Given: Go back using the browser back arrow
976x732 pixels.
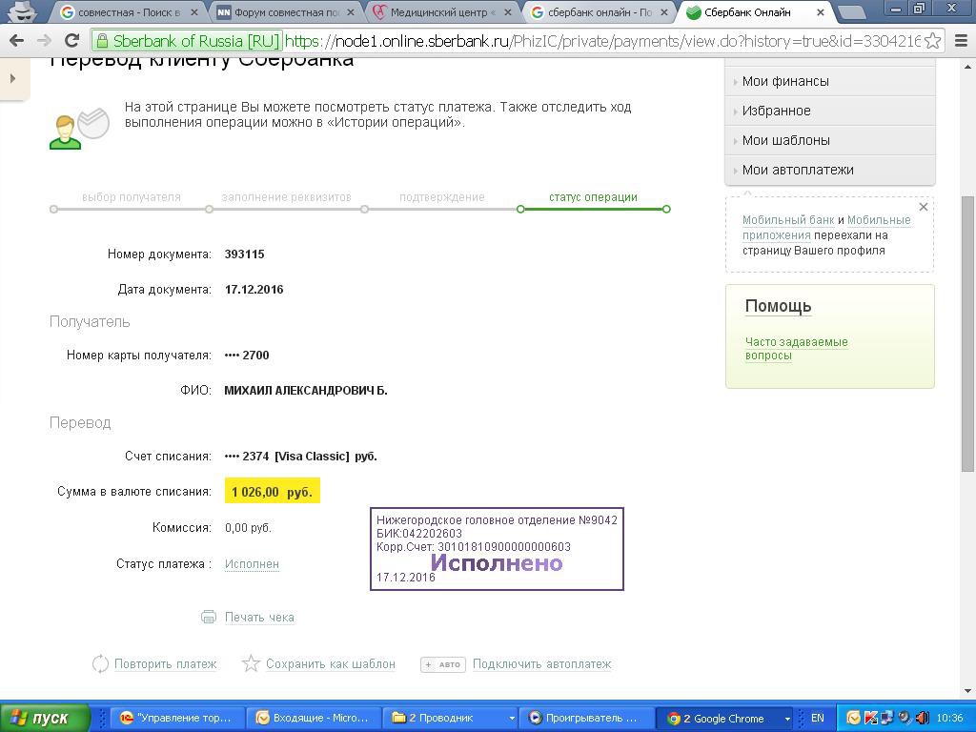Looking at the screenshot, I should (17, 41).
